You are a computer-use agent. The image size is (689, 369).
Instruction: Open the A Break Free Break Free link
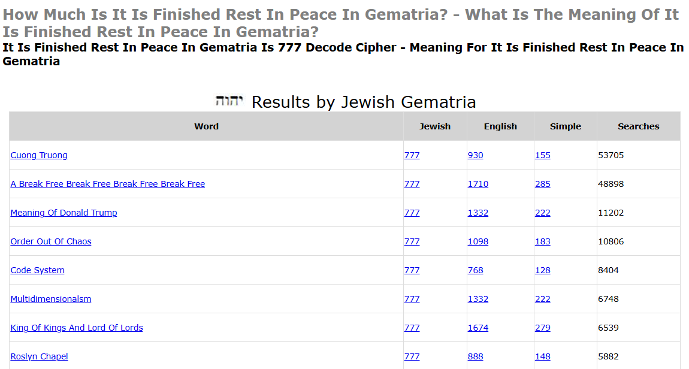[108, 184]
